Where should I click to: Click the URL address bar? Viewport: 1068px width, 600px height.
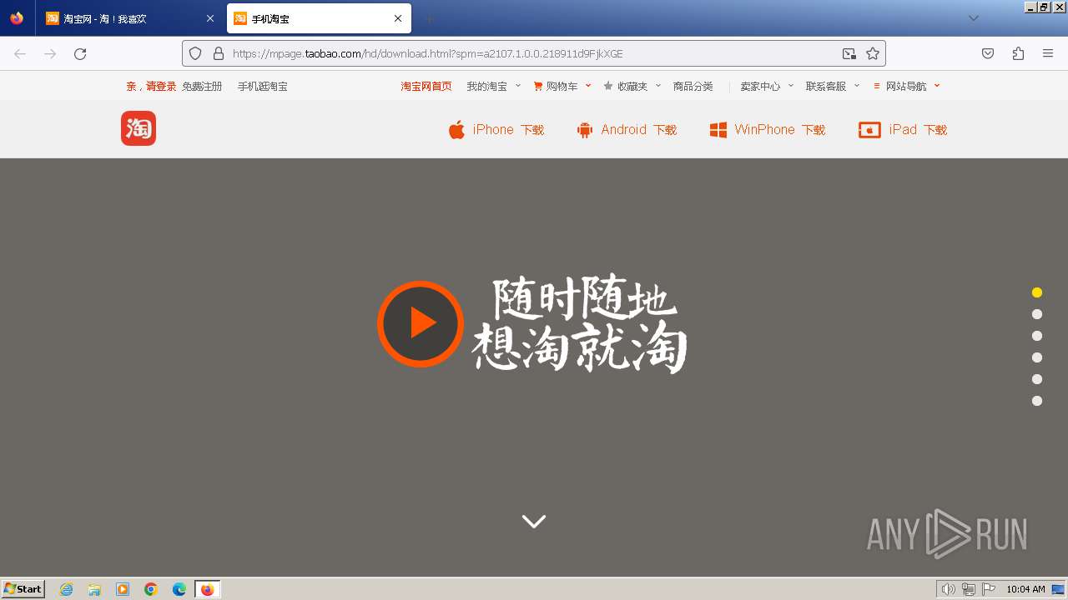(534, 53)
